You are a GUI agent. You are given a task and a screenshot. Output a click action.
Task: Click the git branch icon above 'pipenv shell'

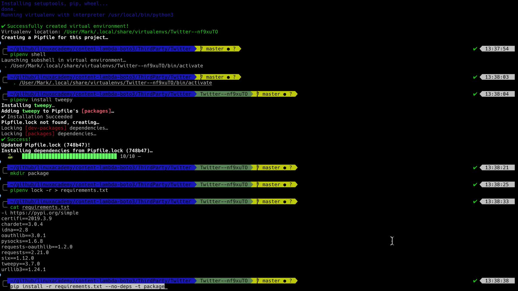click(202, 49)
